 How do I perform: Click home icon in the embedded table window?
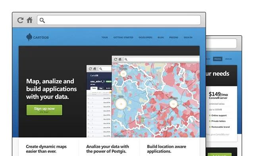point(94,69)
